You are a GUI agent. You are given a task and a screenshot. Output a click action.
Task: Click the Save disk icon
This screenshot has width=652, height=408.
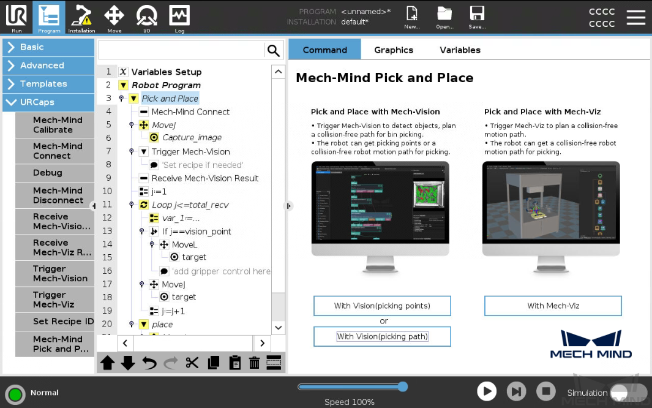click(x=477, y=18)
